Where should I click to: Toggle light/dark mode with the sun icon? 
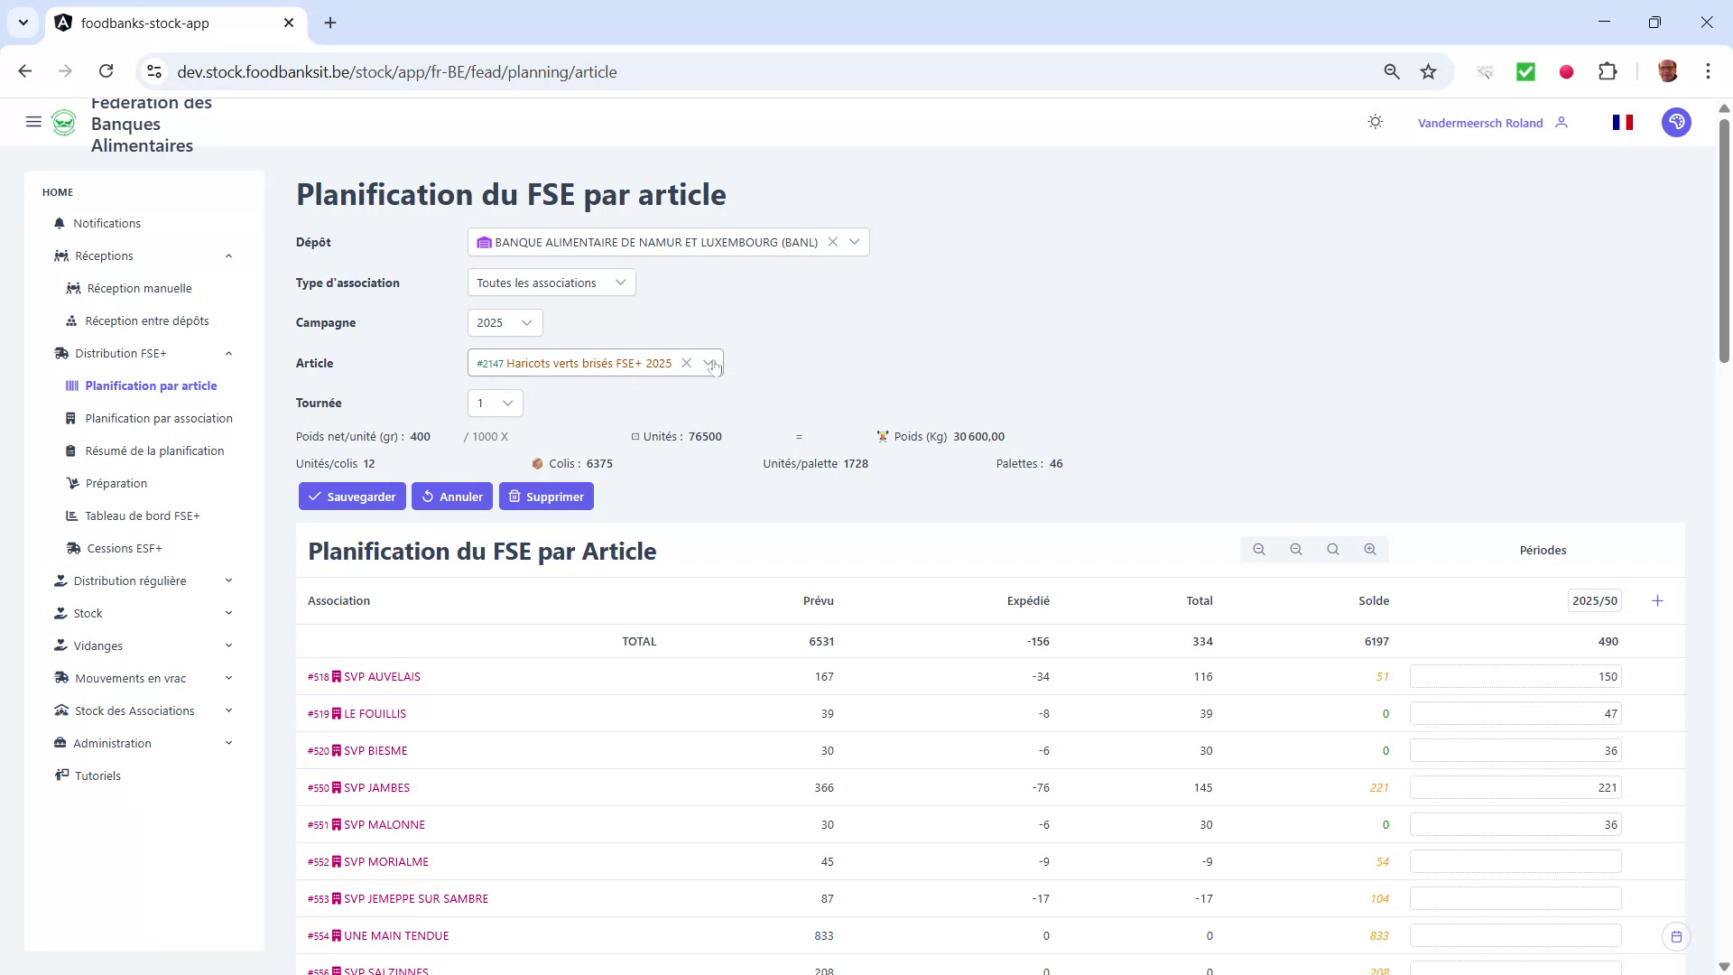(1375, 122)
